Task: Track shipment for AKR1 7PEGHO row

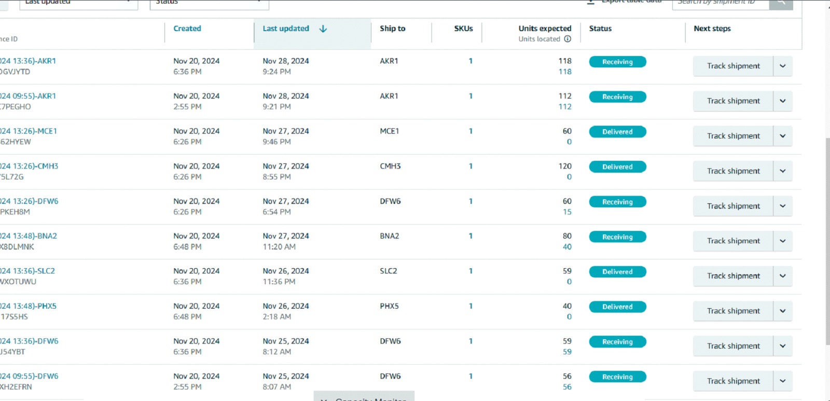Action: [x=733, y=101]
